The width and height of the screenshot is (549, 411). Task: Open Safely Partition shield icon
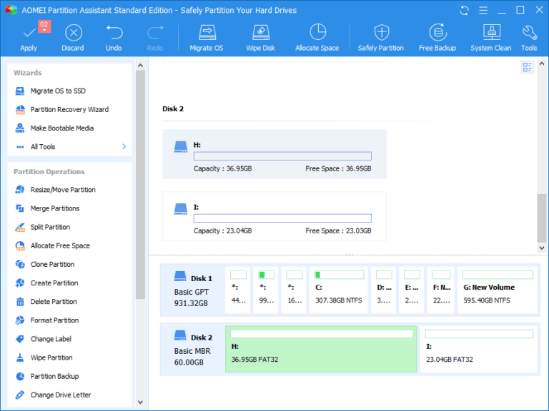[381, 33]
